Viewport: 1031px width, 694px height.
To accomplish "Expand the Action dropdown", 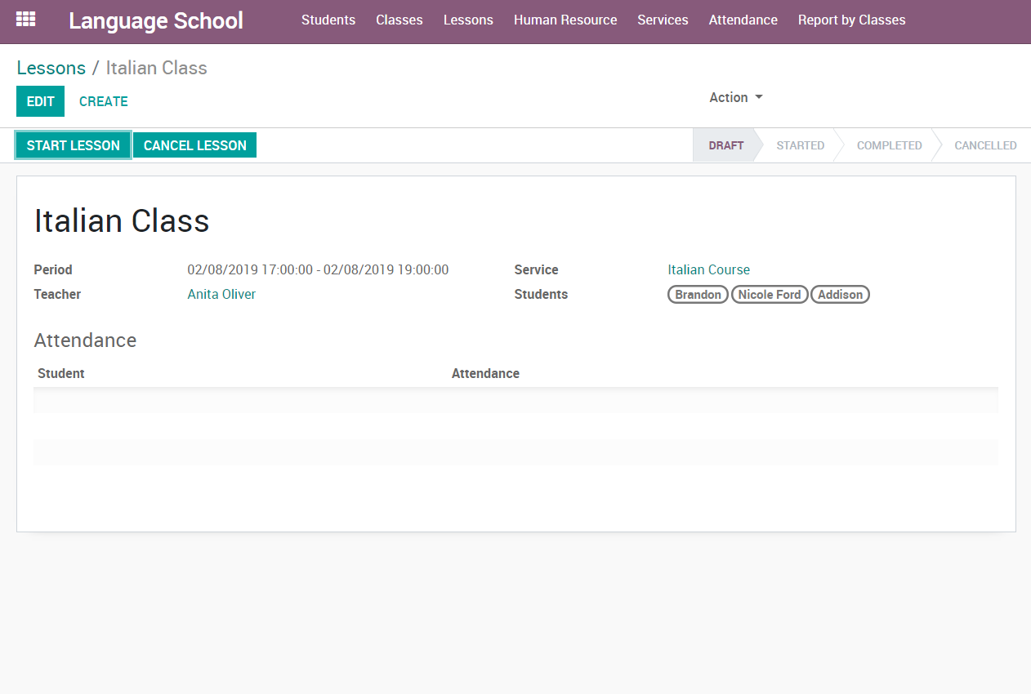I will [735, 97].
